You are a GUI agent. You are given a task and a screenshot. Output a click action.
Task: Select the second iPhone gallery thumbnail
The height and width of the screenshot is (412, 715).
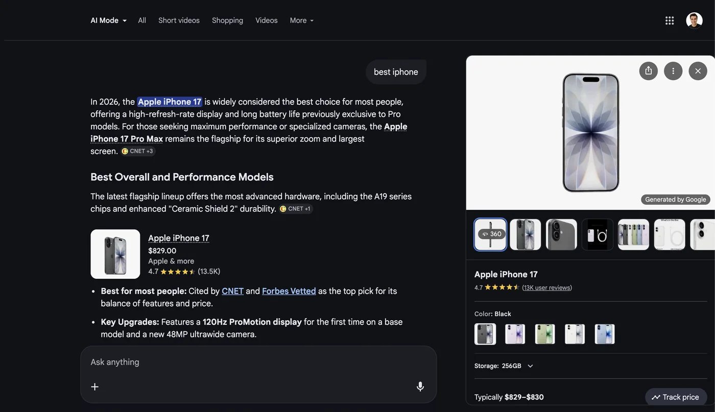click(526, 234)
